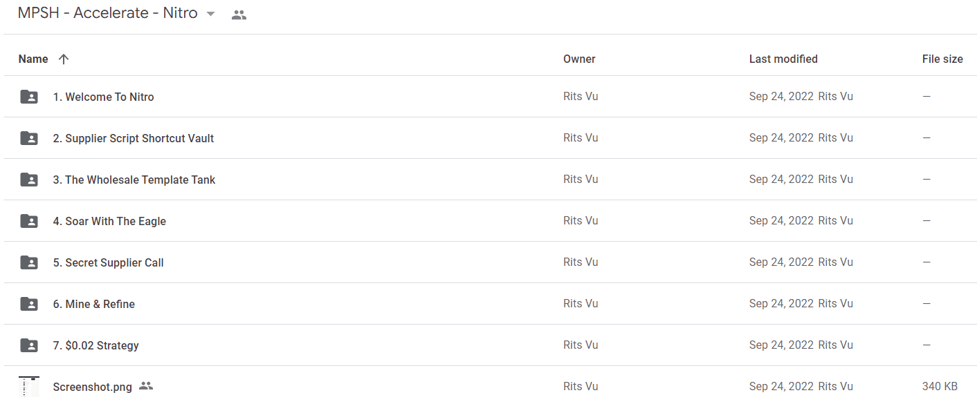Screen dimensions: 977x404
Task: Click the Secret Supplier Call folder icon
Action: tap(29, 262)
